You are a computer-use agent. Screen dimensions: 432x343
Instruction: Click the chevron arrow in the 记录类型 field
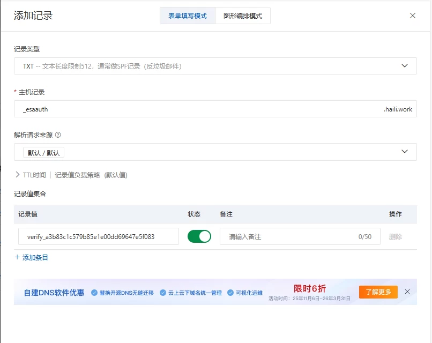pyautogui.click(x=405, y=66)
